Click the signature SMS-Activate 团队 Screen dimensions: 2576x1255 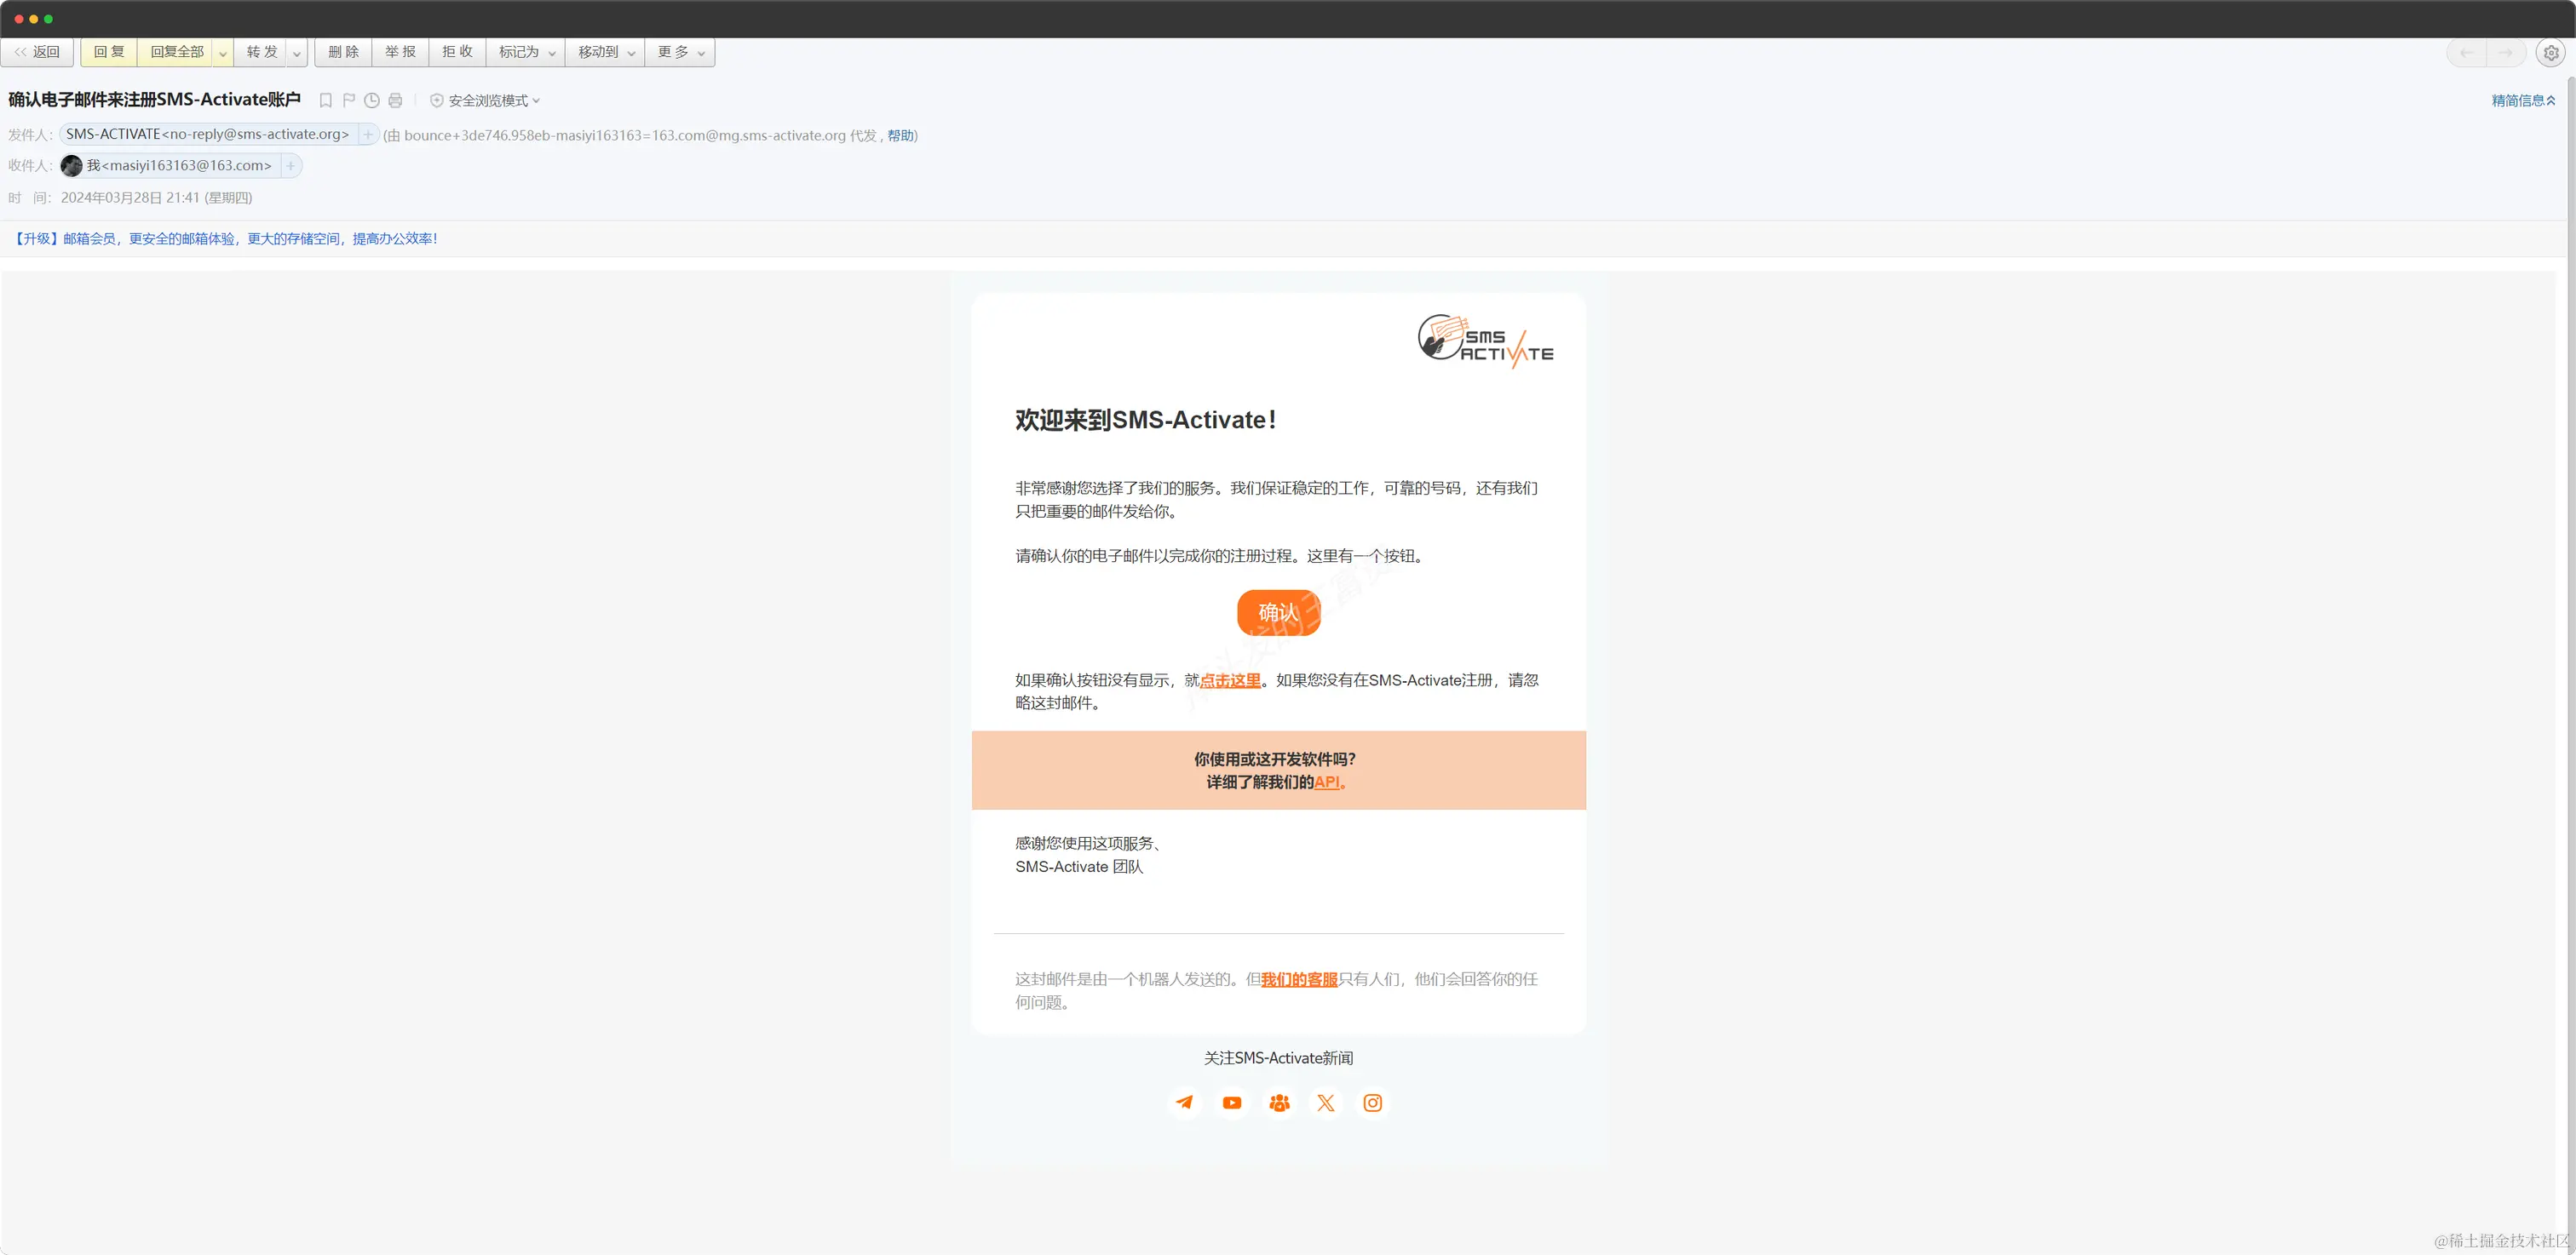[x=1079, y=868]
